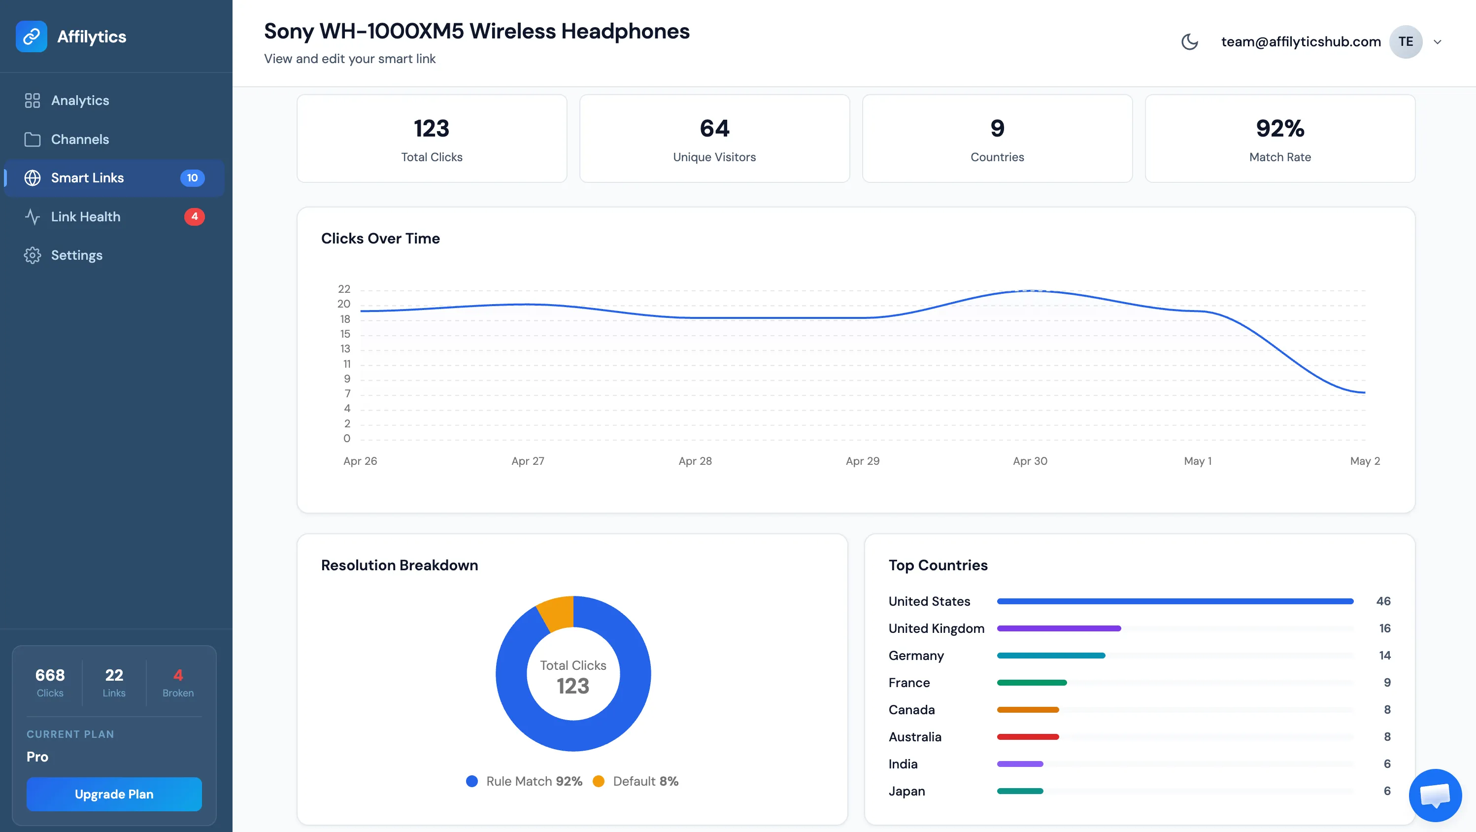
Task: Click the United Kingdom country label
Action: (936, 628)
